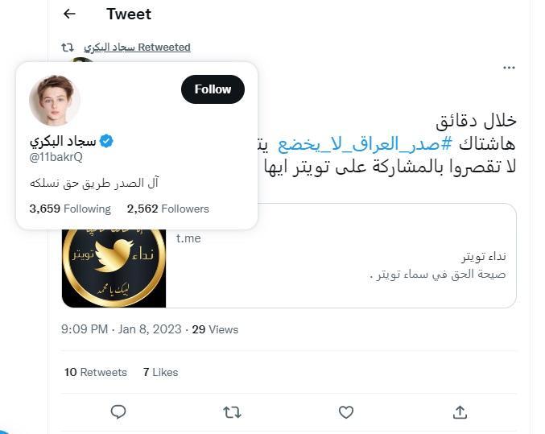
Task: Click the @11bakrQ handle
Action: (x=56, y=157)
